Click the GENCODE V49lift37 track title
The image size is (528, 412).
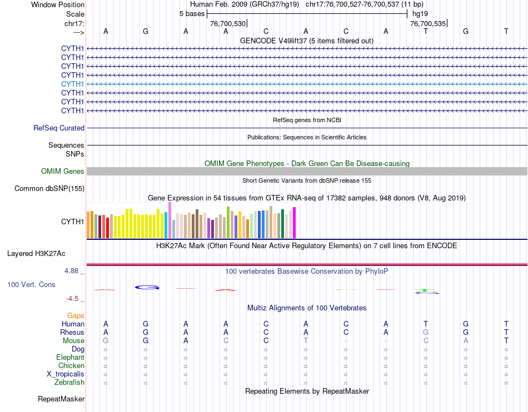[306, 41]
